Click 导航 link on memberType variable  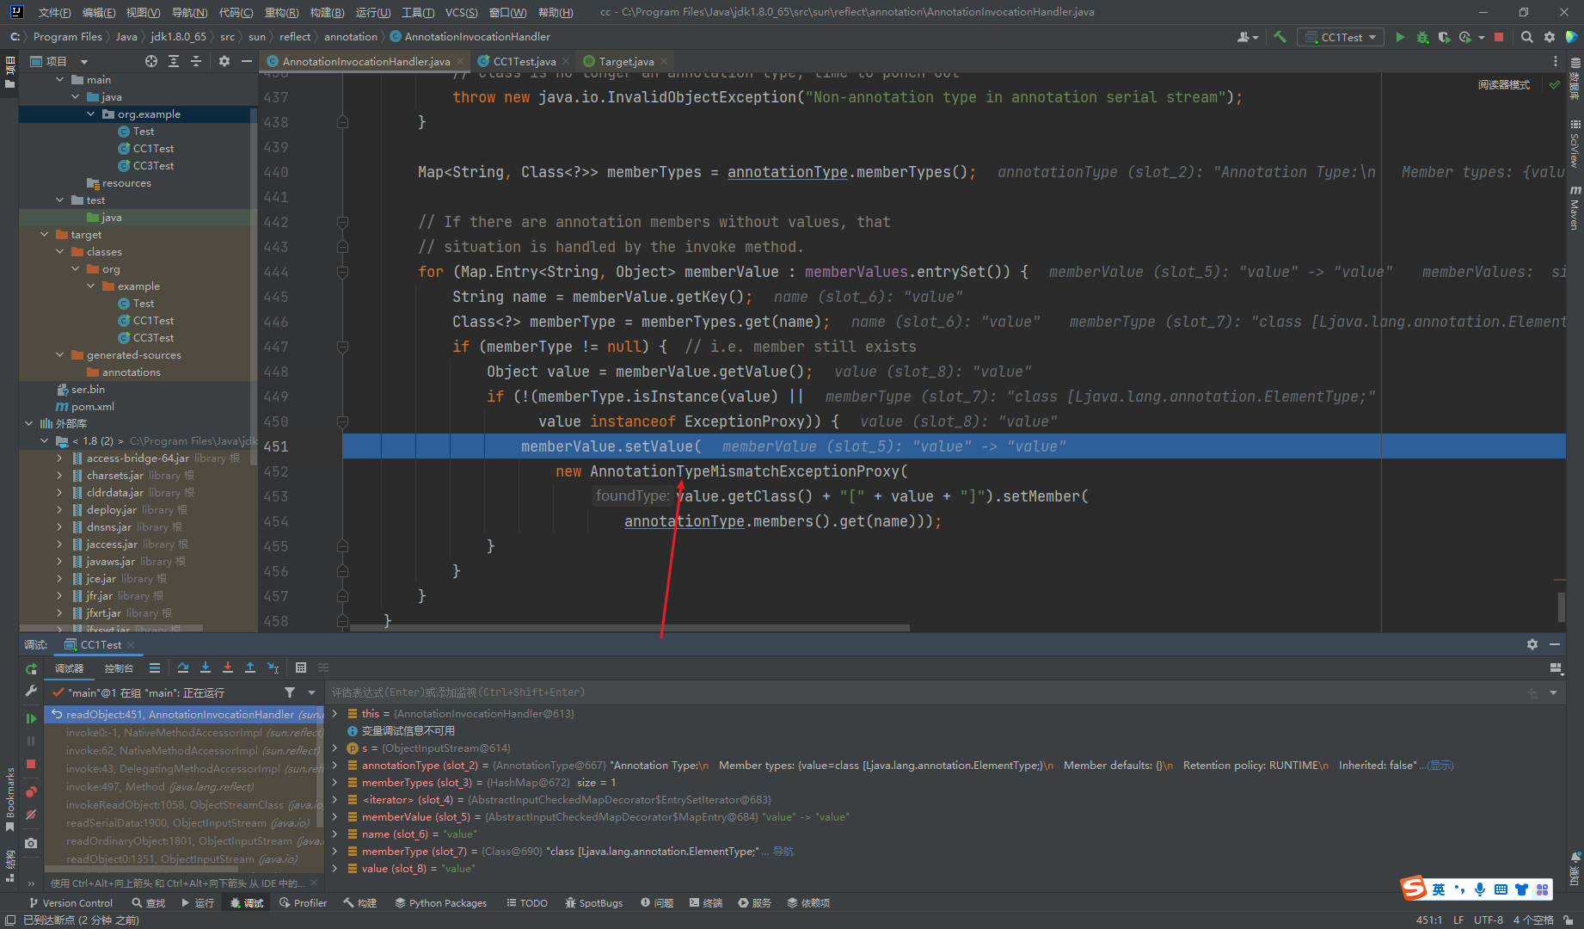[783, 851]
